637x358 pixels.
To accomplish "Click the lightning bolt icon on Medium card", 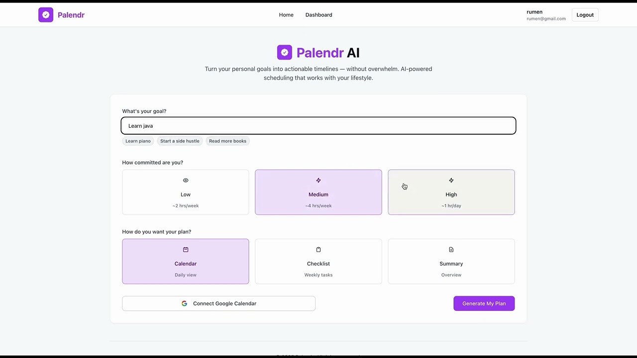I will pyautogui.click(x=318, y=180).
